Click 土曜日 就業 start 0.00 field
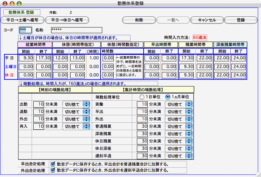The image size is (261, 177). (26, 67)
